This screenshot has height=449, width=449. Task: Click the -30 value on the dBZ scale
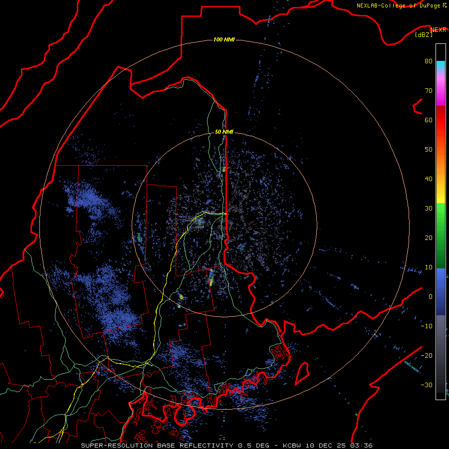427,385
